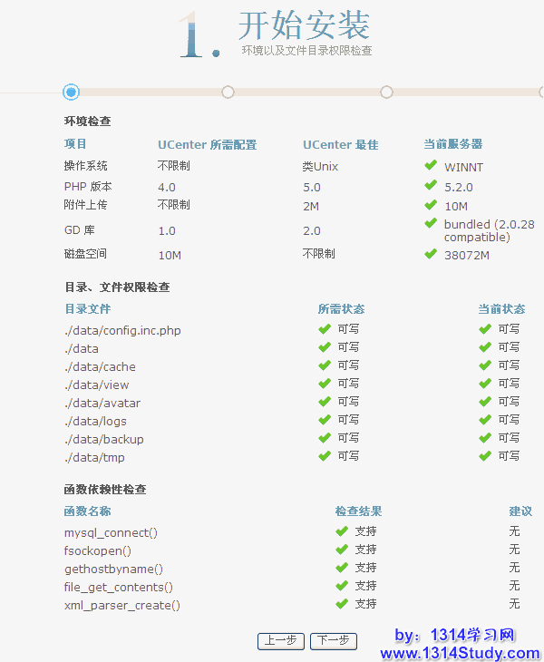Click green checkmark next to 38072M disk space
The height and width of the screenshot is (662, 544).
(x=431, y=254)
